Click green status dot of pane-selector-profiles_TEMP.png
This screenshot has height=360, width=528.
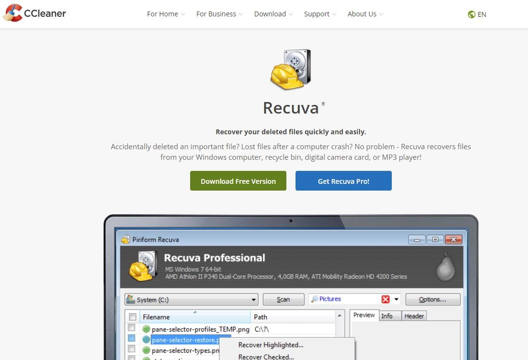click(146, 329)
